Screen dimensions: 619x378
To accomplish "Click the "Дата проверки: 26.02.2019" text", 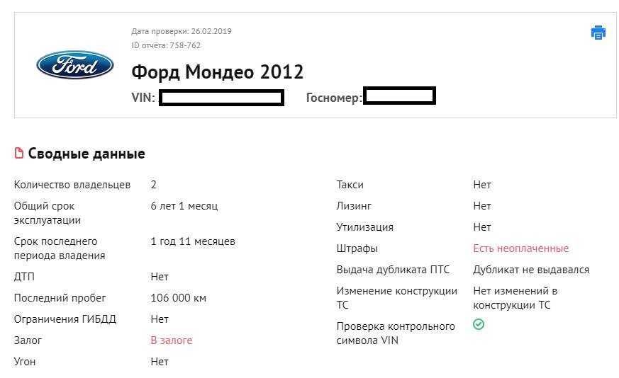I will (x=182, y=31).
